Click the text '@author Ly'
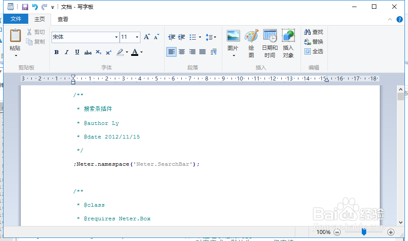The height and width of the screenshot is (241, 408). point(101,123)
